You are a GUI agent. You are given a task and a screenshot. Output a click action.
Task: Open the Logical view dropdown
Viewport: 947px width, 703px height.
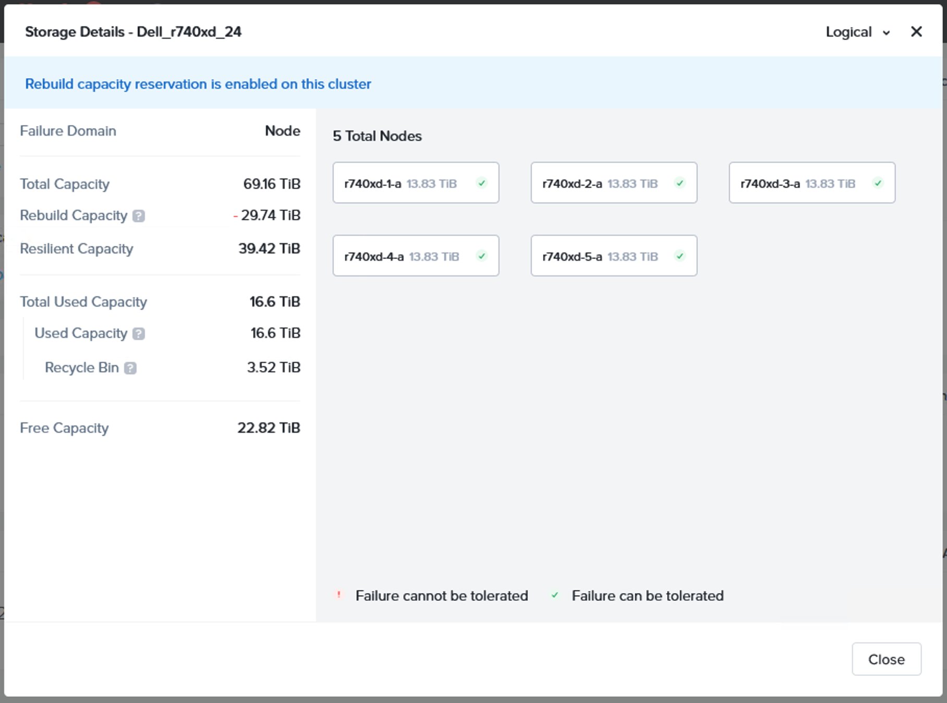858,32
